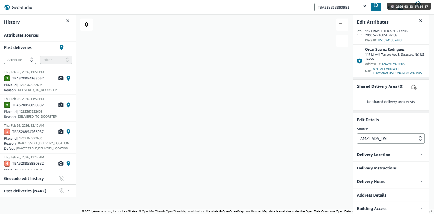This screenshot has width=434, height=214.
Task: Open the Source dropdown AMZL SDS_DSL
Action: pos(391,139)
